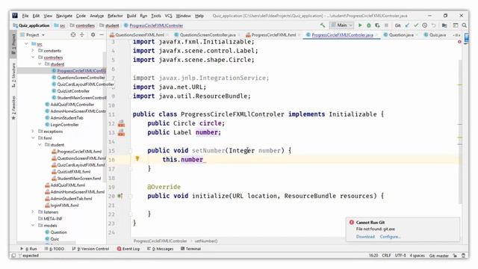Open the Refactor menu
478x269 pixels.
point(115,16)
